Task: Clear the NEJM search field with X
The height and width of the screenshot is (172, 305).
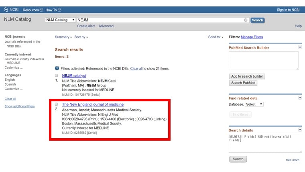Action: (x=246, y=20)
